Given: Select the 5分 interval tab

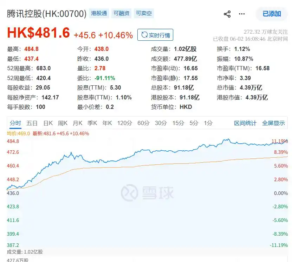Looking at the screenshot, I should pyautogui.click(x=194, y=123).
